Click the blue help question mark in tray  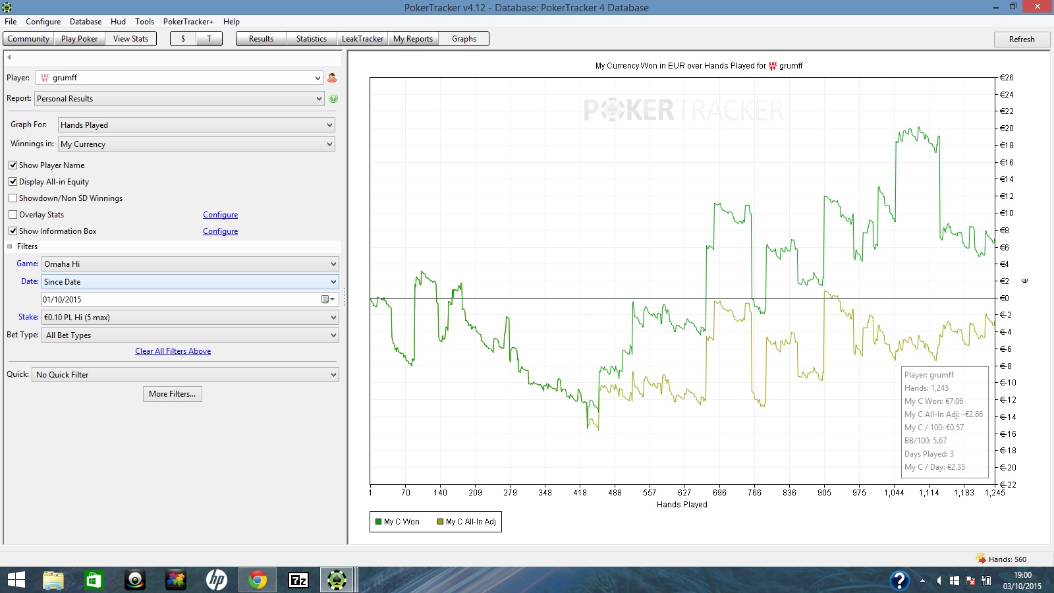tap(899, 580)
